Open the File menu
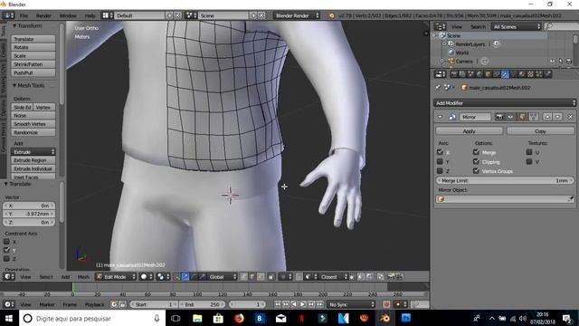Viewport: 579px width, 326px height. point(24,15)
